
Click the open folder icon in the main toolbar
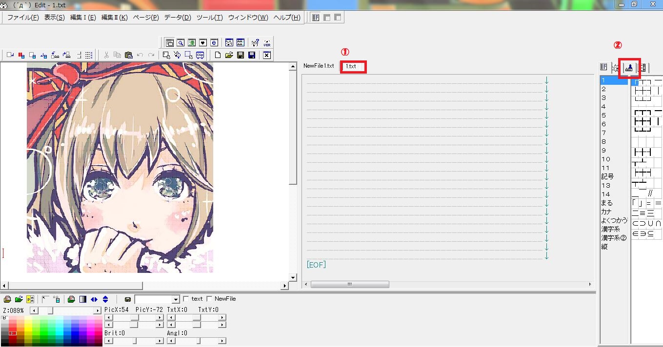click(229, 55)
